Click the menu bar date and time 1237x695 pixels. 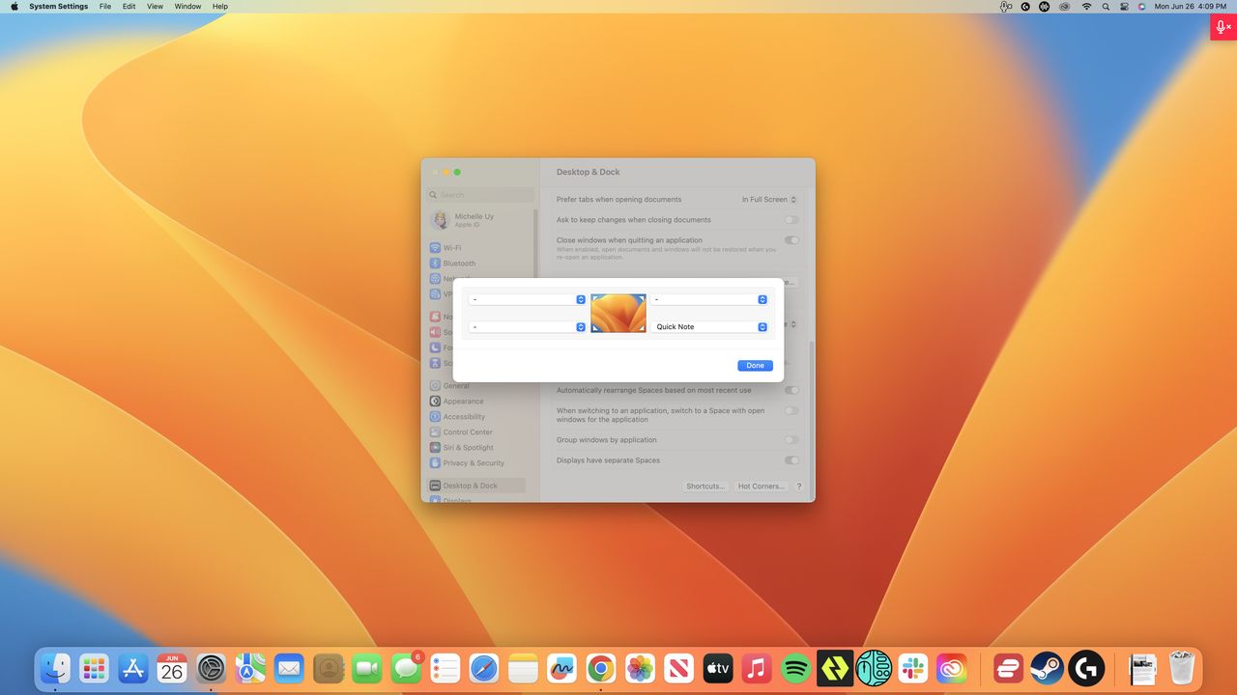tap(1191, 7)
